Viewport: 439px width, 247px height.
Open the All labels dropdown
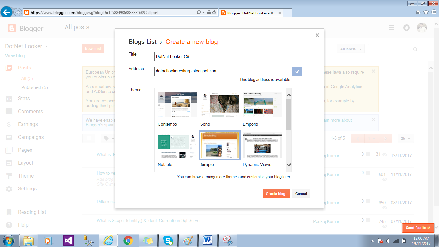(x=351, y=49)
